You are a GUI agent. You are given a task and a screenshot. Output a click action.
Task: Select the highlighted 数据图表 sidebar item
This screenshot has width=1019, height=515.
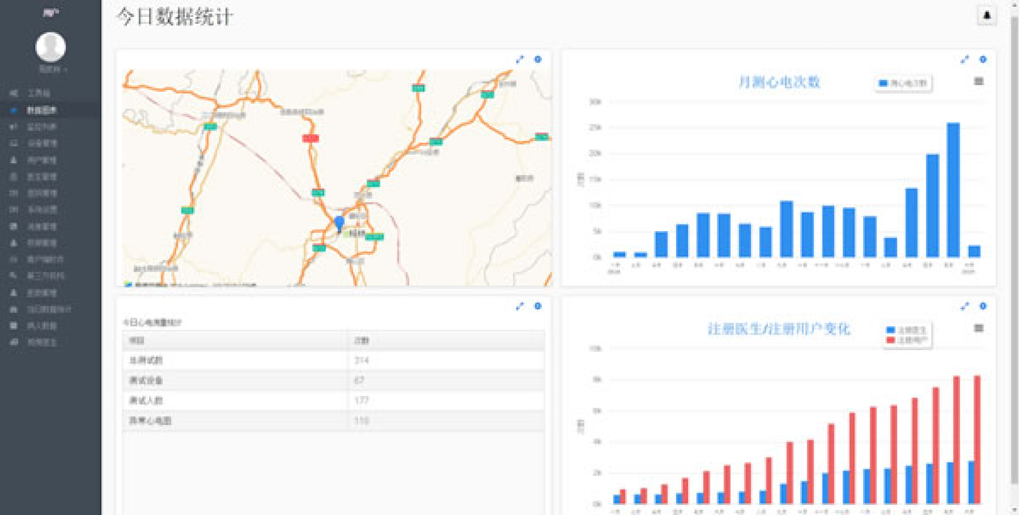(51, 110)
